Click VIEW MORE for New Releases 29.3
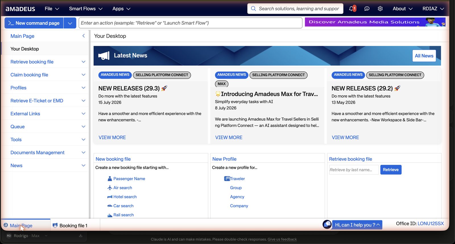The height and width of the screenshot is (244, 455). pyautogui.click(x=112, y=138)
